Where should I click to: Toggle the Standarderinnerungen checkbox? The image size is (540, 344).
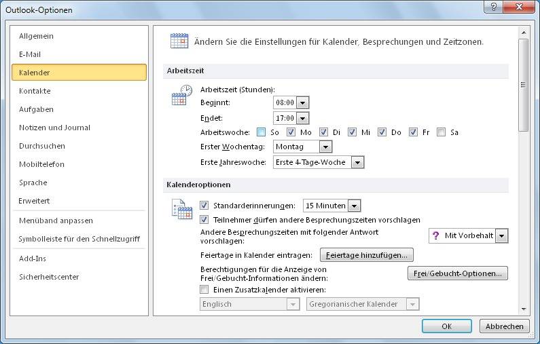click(204, 206)
